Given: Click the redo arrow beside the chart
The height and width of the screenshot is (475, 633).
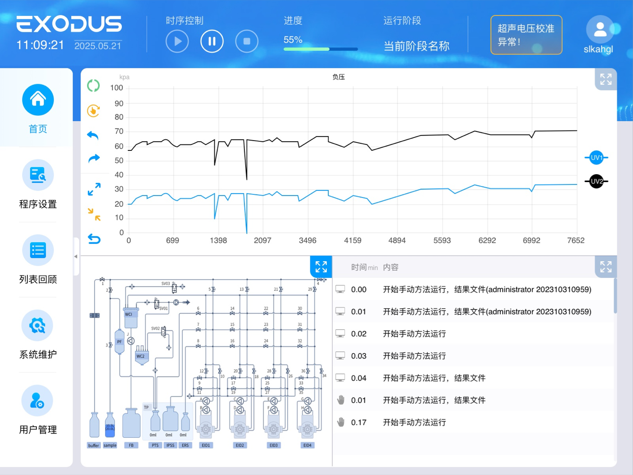Looking at the screenshot, I should point(94,158).
